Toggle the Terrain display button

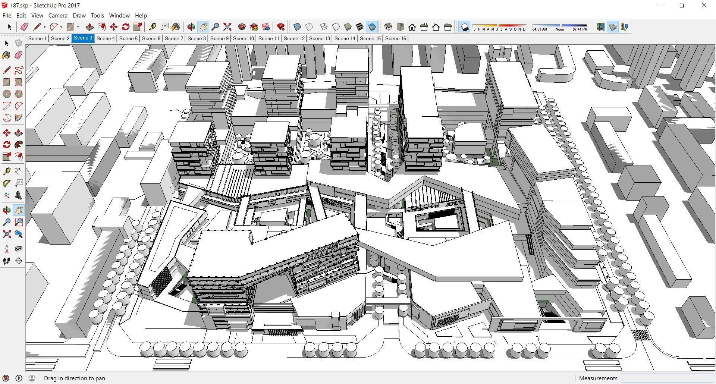[x=612, y=27]
